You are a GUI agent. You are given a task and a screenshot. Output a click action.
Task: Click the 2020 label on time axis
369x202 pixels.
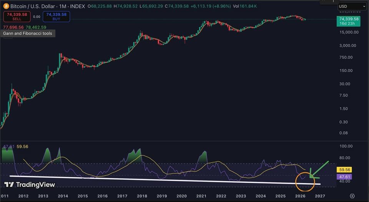click(x=181, y=196)
